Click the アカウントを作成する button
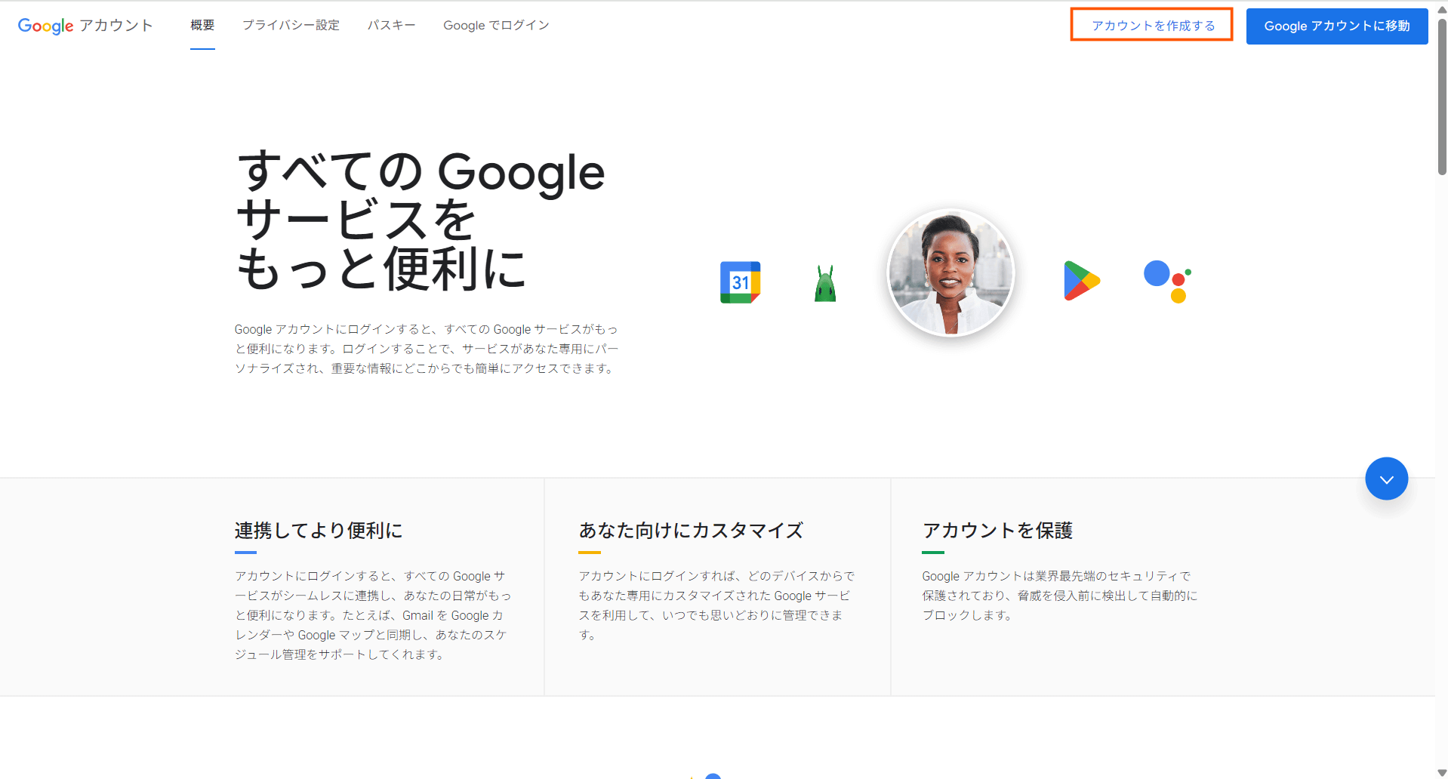1448x779 pixels. (x=1152, y=25)
